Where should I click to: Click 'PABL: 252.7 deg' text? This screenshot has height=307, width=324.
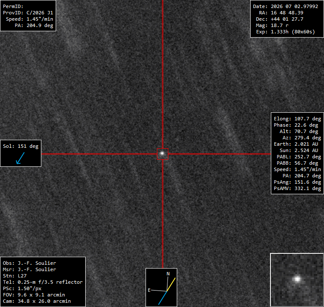click(x=299, y=157)
